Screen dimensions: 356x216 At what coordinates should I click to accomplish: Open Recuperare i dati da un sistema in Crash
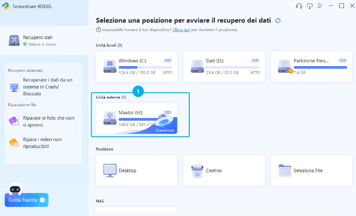[43, 87]
